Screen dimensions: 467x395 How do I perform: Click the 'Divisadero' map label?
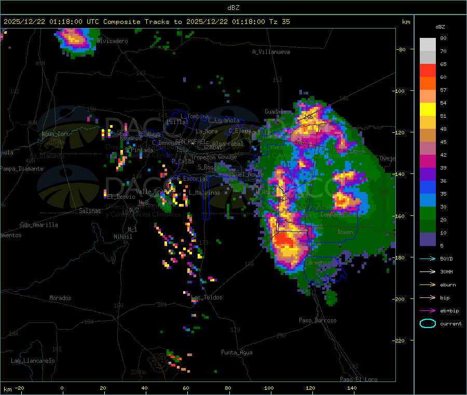click(112, 41)
